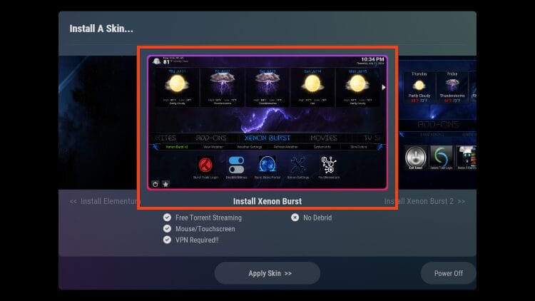
Task: Go to previous skin Install Elementum
Action: [103, 201]
